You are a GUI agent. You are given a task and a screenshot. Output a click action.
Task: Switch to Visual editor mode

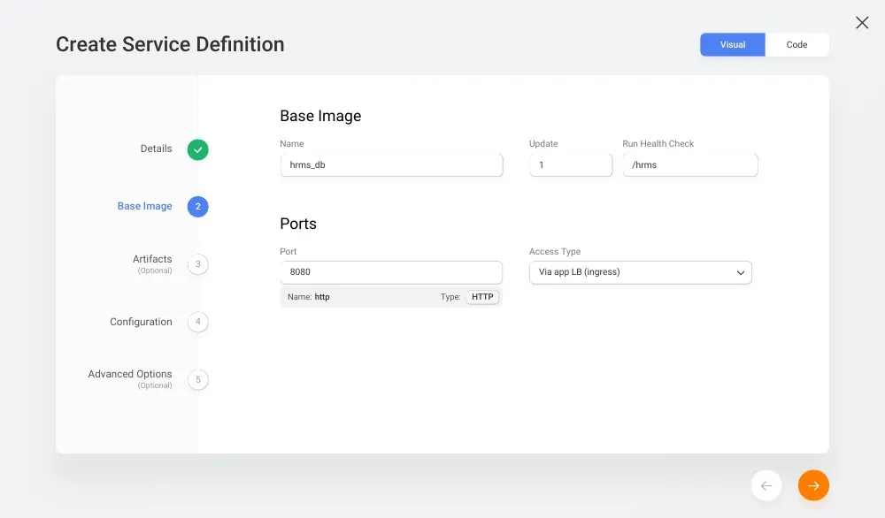pos(733,44)
